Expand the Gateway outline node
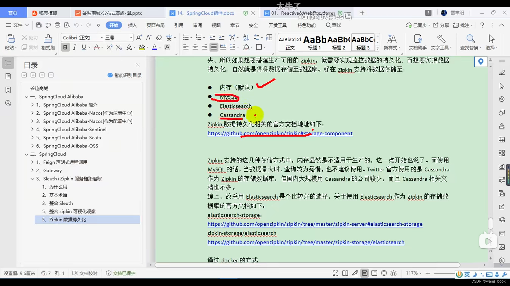 pos(32,171)
